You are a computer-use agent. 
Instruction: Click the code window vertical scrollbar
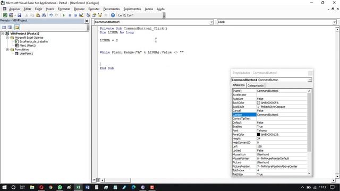pos(337,102)
